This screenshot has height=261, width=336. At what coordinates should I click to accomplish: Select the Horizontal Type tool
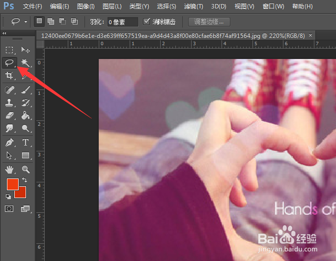point(26,143)
